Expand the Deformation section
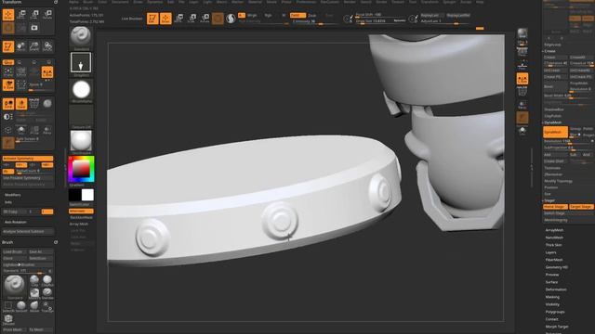Image resolution: width=595 pixels, height=334 pixels. click(556, 289)
